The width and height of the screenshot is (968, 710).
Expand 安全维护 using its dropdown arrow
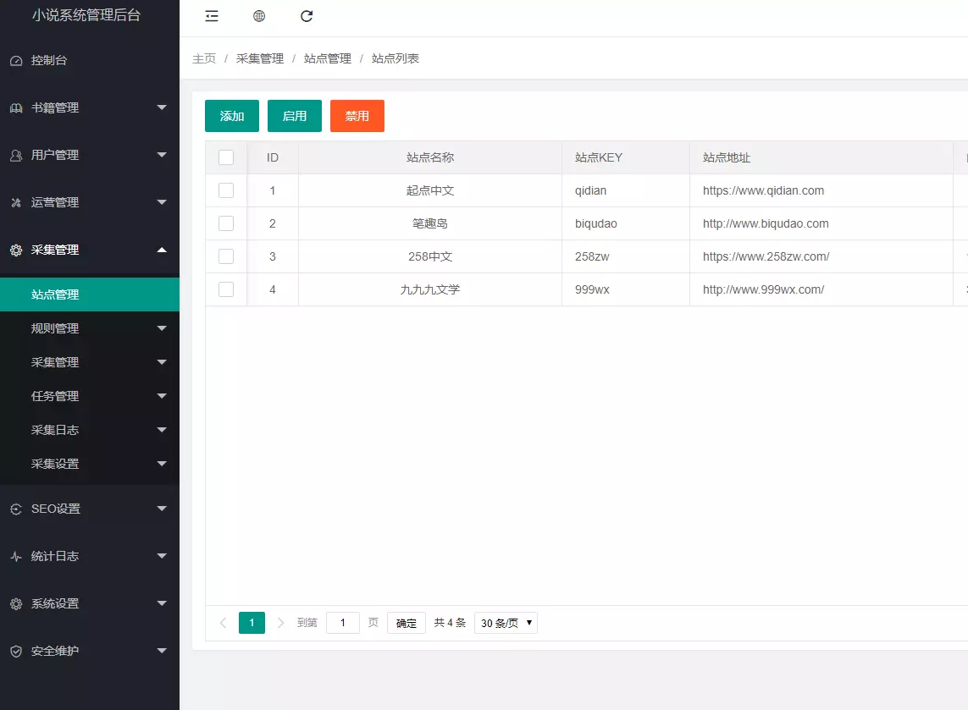click(x=162, y=651)
